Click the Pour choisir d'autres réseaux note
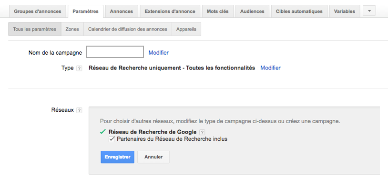This screenshot has width=388, height=185. [x=220, y=122]
